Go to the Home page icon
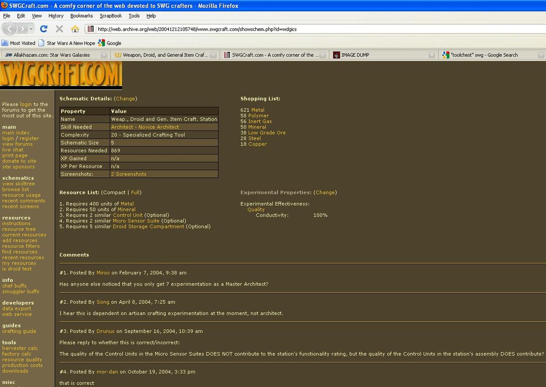The width and height of the screenshot is (546, 387). click(75, 29)
